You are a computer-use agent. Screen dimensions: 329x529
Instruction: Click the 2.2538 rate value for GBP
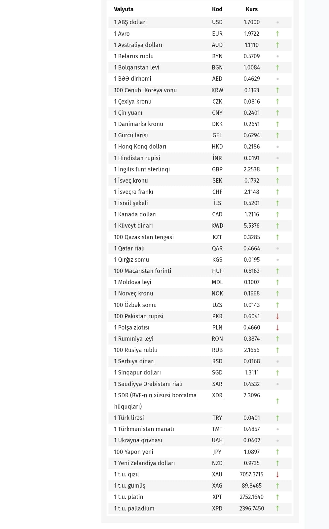point(251,169)
